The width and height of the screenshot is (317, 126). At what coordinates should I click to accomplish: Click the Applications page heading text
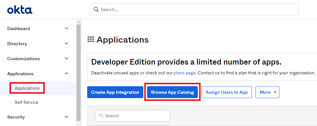pyautogui.click(x=123, y=40)
